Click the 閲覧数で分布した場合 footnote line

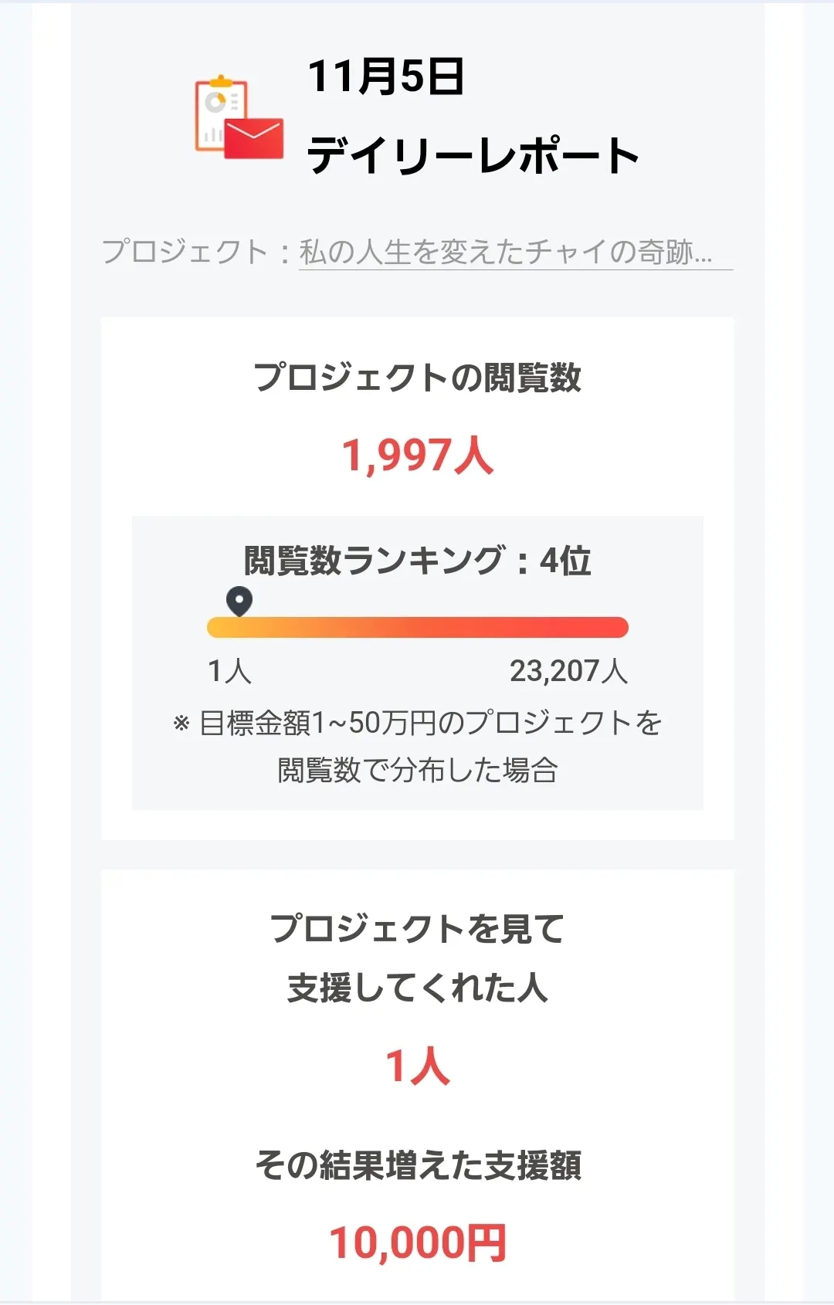418,770
